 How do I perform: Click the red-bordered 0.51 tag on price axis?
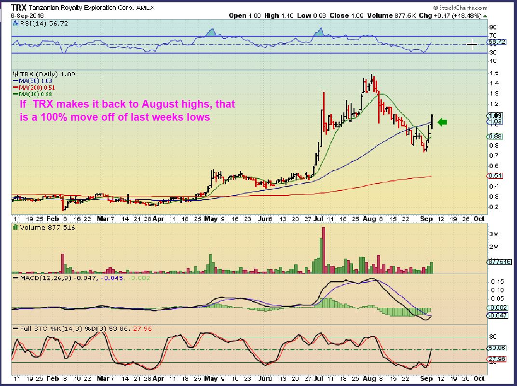coord(495,176)
